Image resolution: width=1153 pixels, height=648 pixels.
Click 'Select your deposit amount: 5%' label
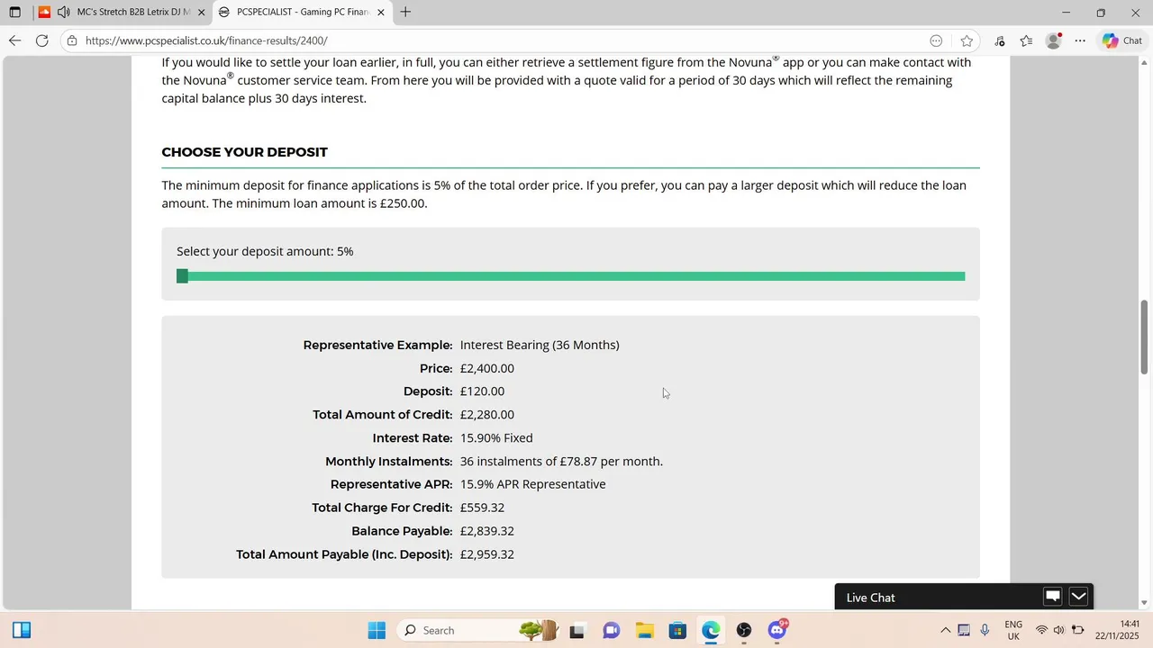tap(265, 251)
